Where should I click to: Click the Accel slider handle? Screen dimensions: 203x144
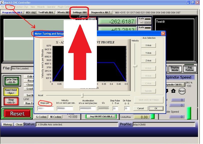tap(82, 95)
